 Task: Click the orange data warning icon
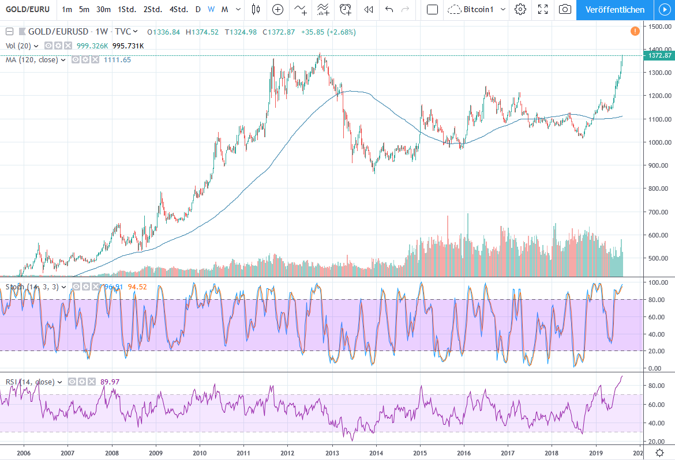click(635, 31)
